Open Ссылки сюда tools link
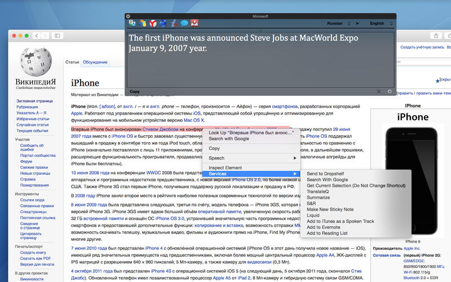The height and width of the screenshot is (282, 451). 32,200
